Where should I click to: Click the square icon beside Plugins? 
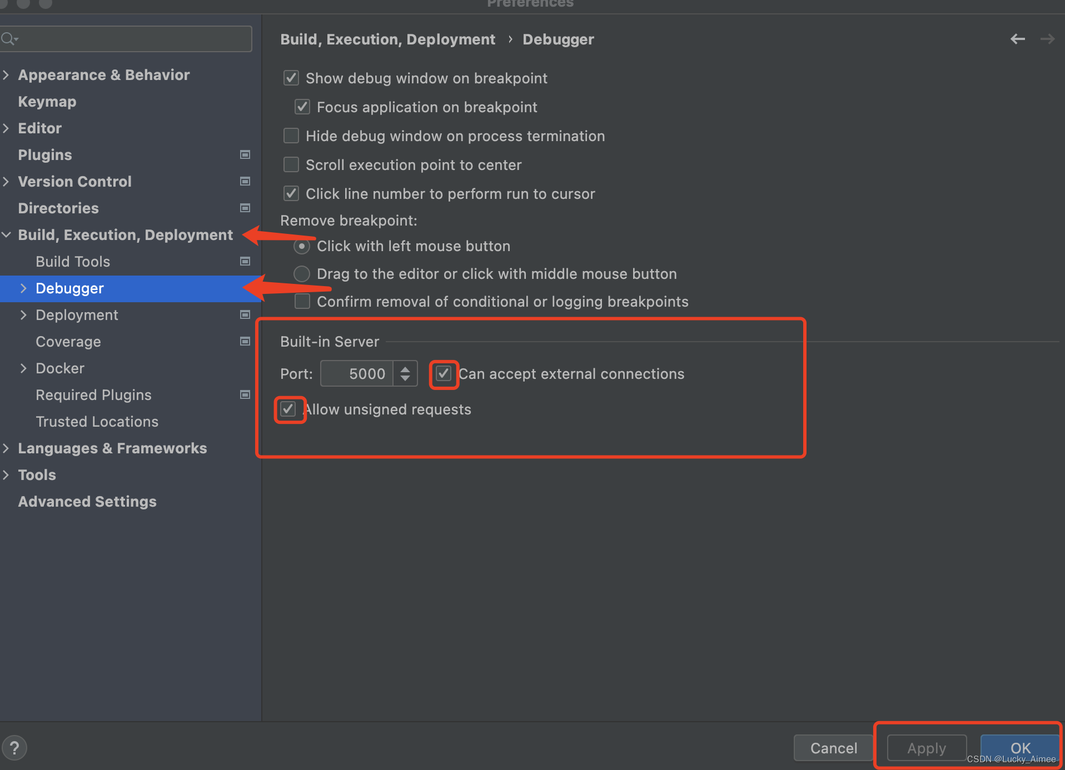pos(245,154)
